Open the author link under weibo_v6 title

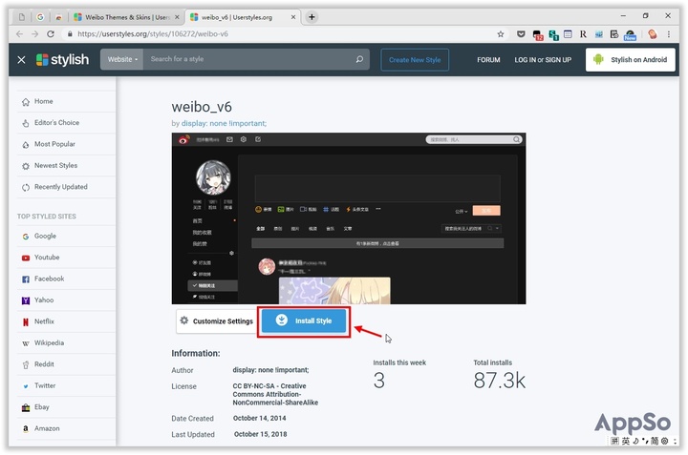[224, 123]
